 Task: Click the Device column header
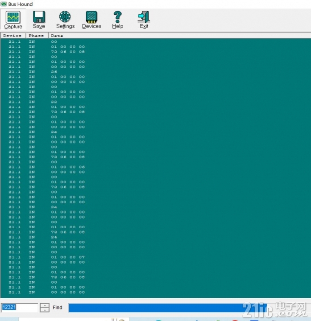pos(13,36)
